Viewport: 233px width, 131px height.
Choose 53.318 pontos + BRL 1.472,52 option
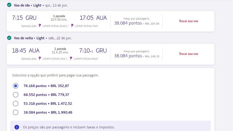16,104
